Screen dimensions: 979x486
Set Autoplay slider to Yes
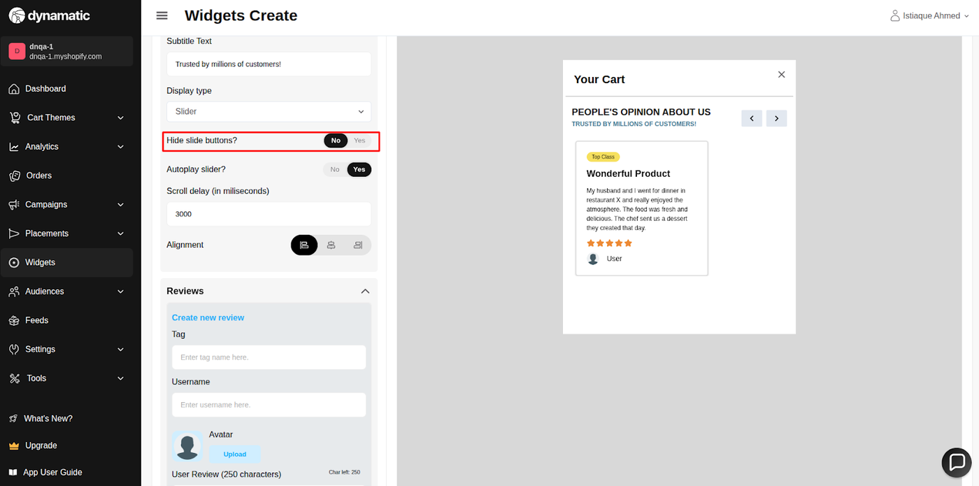359,169
